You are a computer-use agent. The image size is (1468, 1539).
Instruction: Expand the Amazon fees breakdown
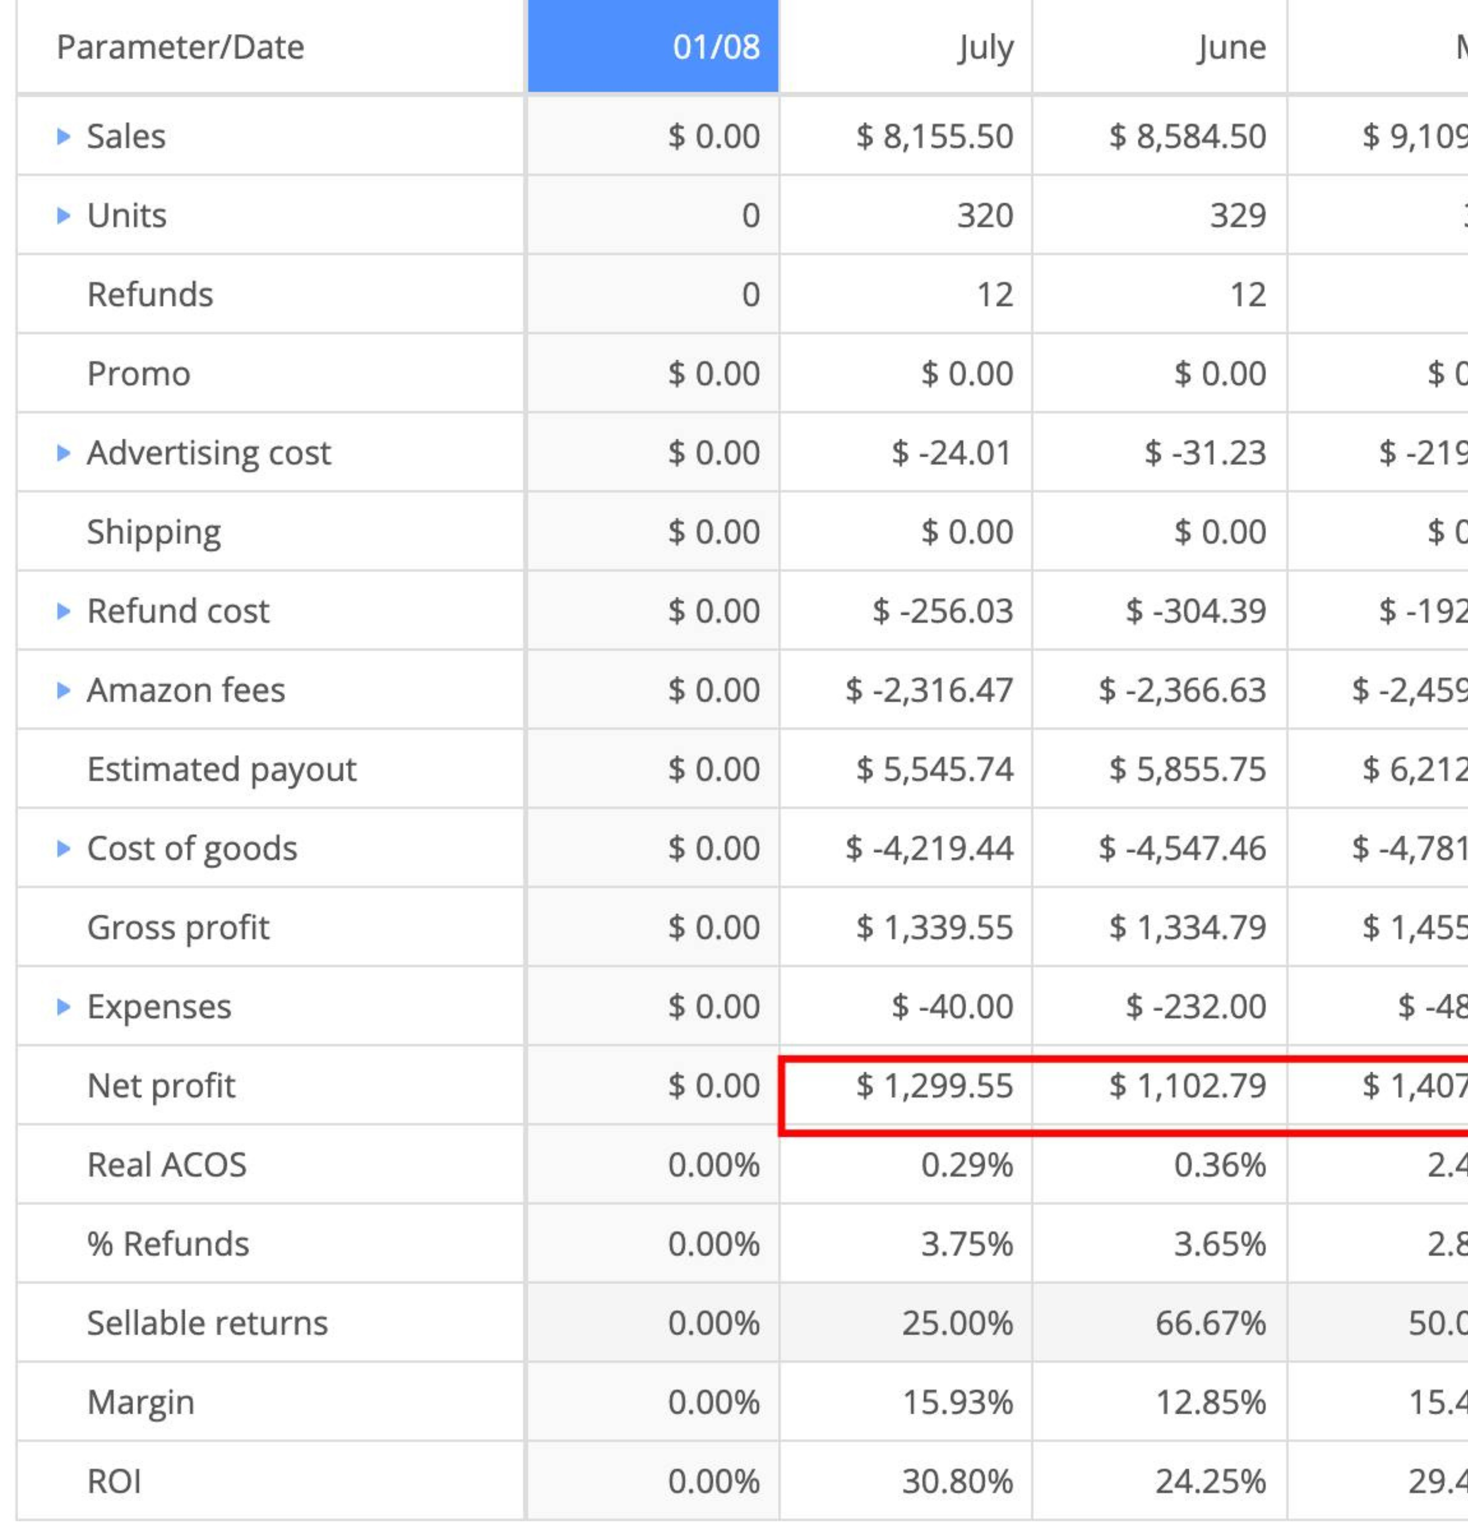(63, 691)
